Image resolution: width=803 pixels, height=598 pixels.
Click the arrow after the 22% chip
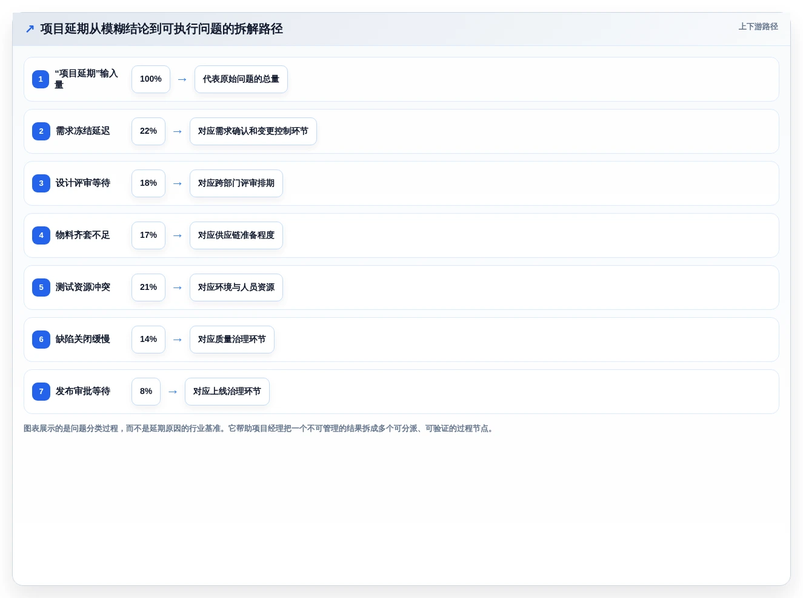[178, 131]
